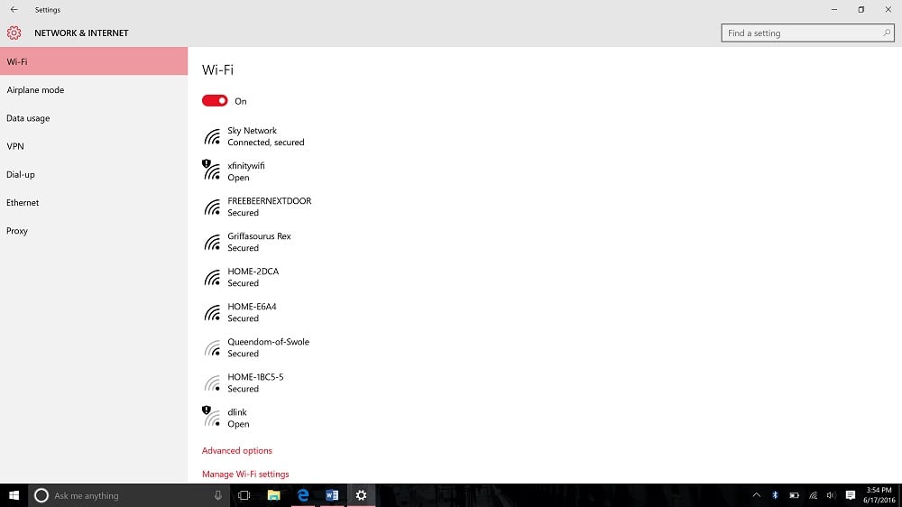The height and width of the screenshot is (507, 902).
Task: Click the Network & Internet gear icon
Action: [14, 32]
